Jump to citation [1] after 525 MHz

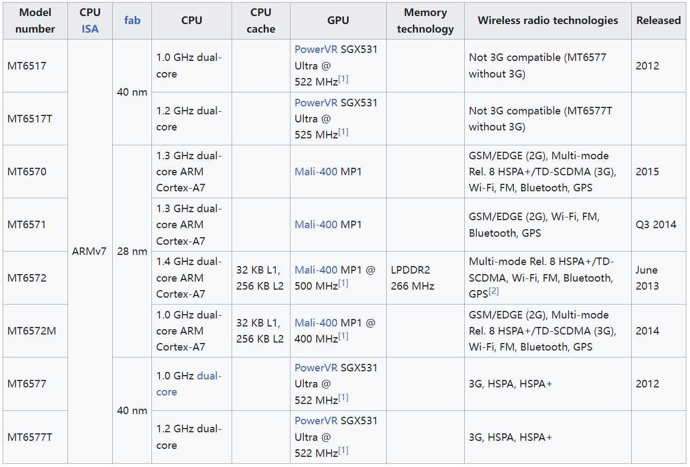343,132
